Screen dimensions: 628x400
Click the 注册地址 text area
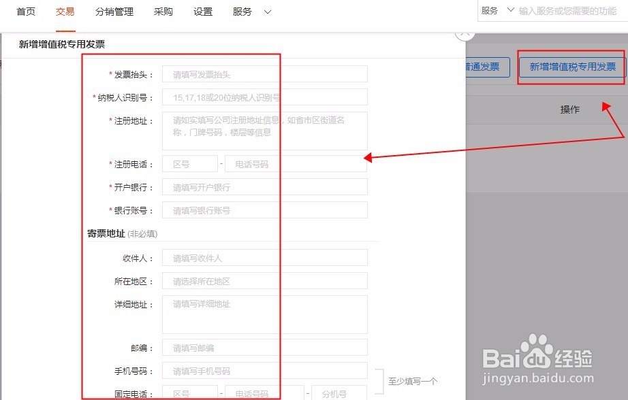(x=265, y=131)
